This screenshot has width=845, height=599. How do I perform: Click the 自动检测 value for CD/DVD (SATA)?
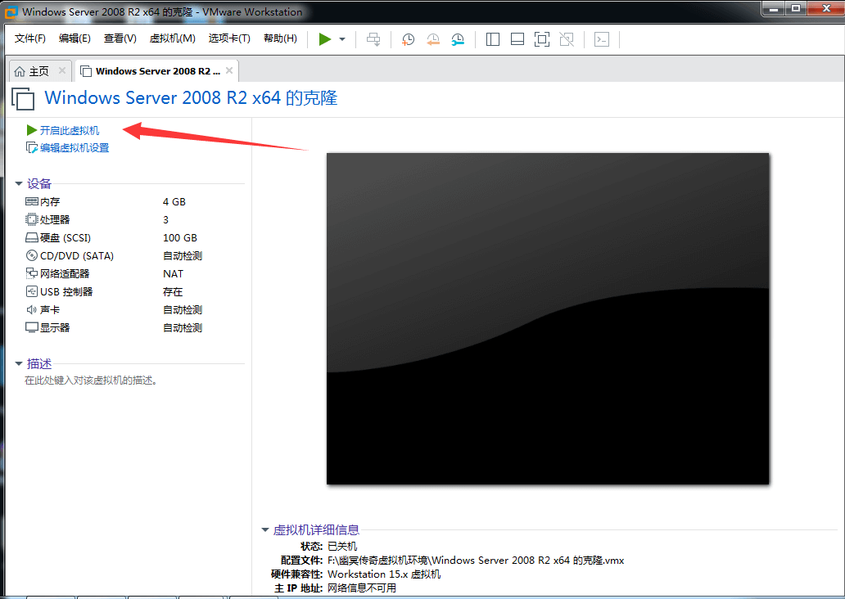183,256
